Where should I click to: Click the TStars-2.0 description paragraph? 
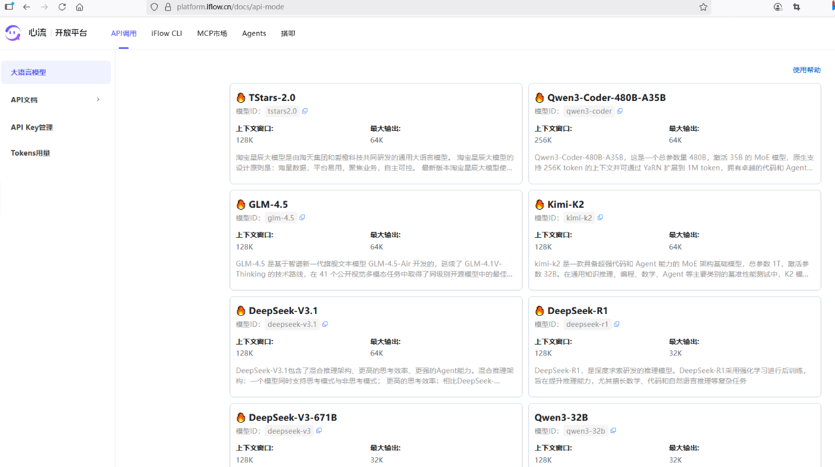click(375, 163)
